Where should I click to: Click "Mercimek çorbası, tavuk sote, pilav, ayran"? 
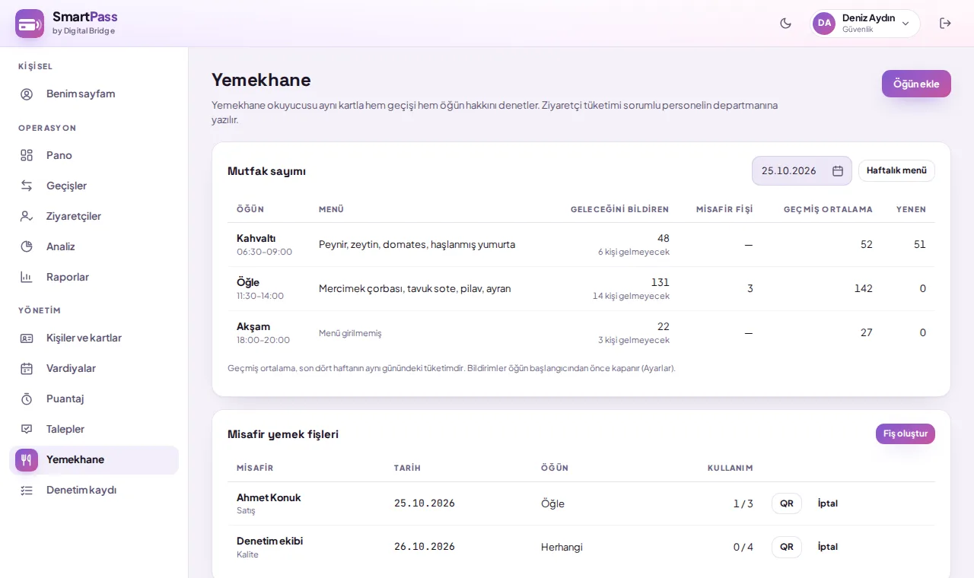coord(415,289)
